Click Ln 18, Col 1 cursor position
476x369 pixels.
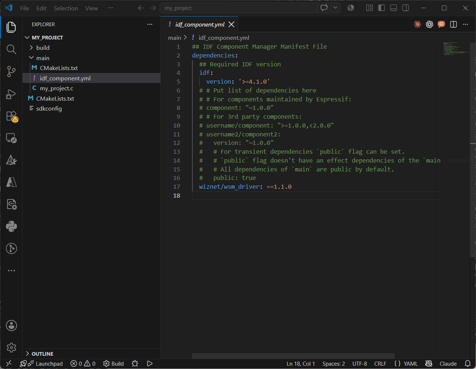click(x=301, y=363)
